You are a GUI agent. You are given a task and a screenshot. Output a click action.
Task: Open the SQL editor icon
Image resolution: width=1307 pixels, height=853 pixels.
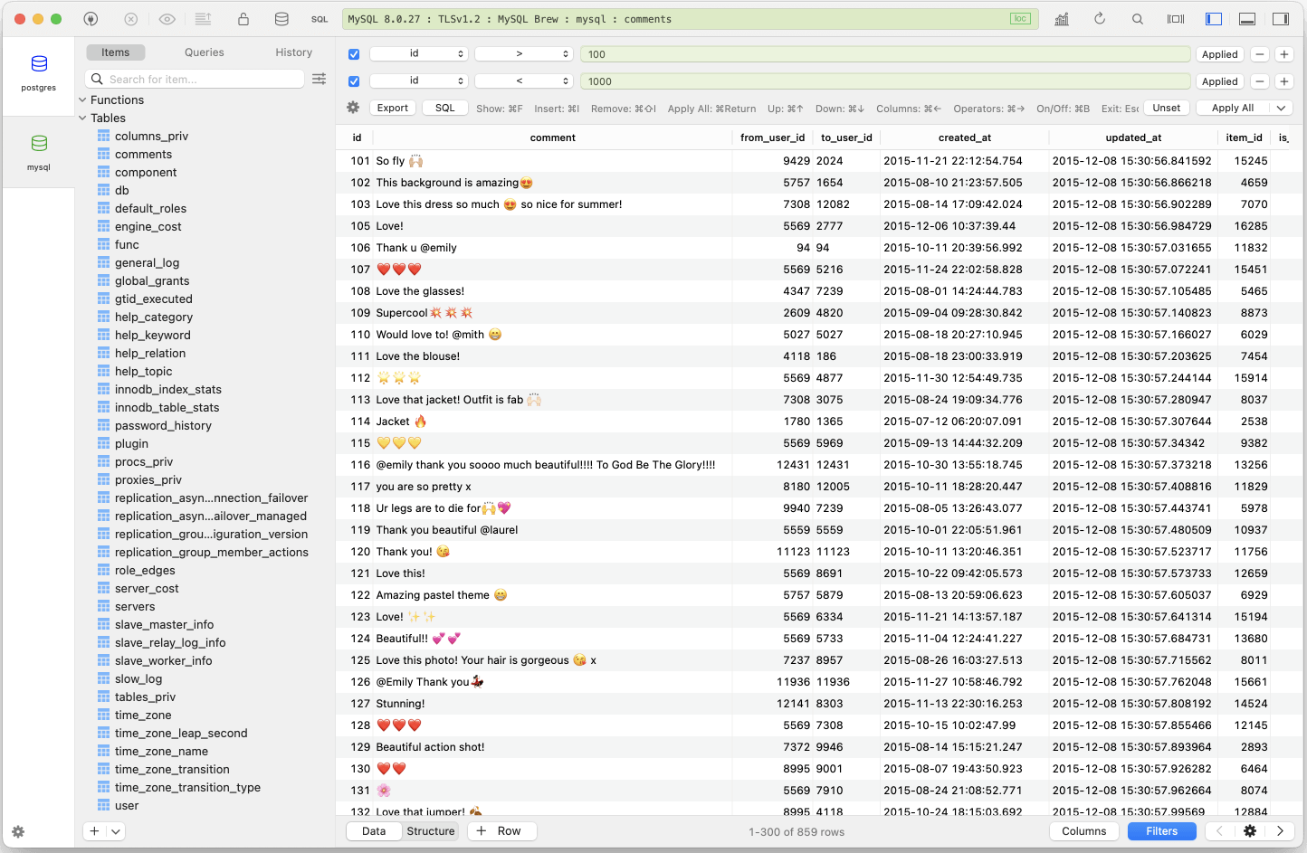pyautogui.click(x=320, y=19)
